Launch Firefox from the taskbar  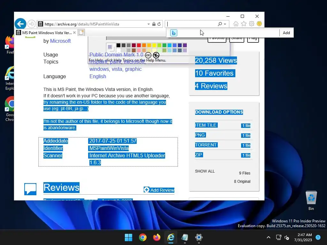[157, 237]
